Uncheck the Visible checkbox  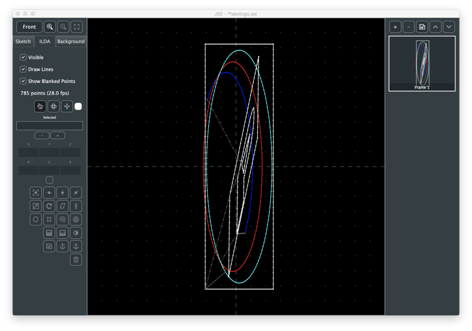click(x=23, y=58)
